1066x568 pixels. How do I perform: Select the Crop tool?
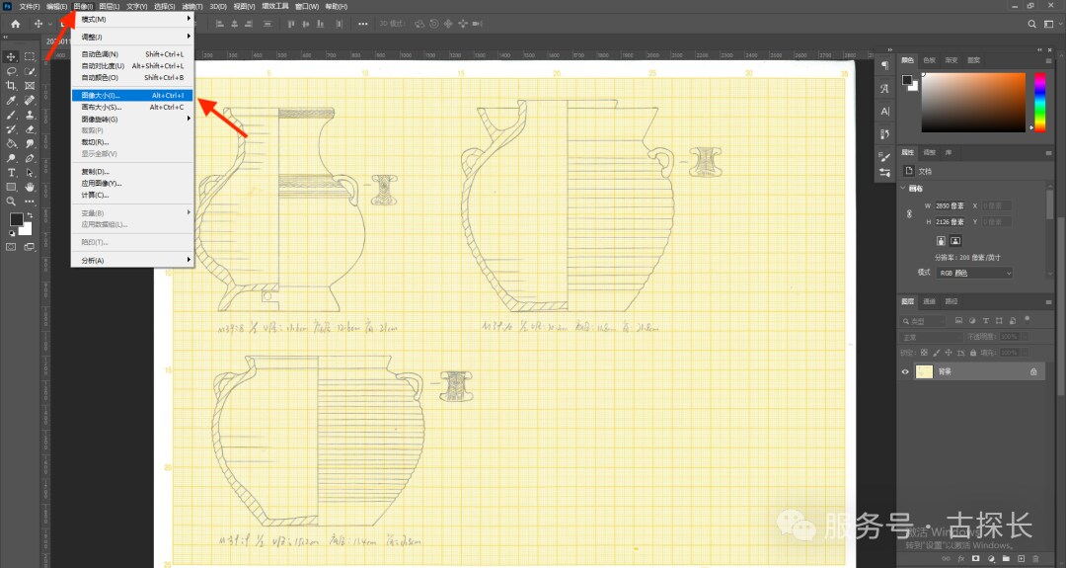11,86
